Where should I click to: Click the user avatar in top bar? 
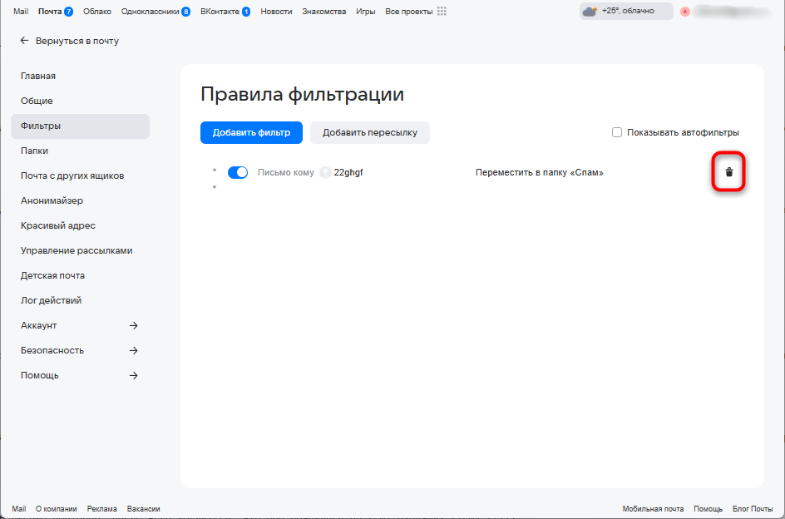tap(685, 12)
